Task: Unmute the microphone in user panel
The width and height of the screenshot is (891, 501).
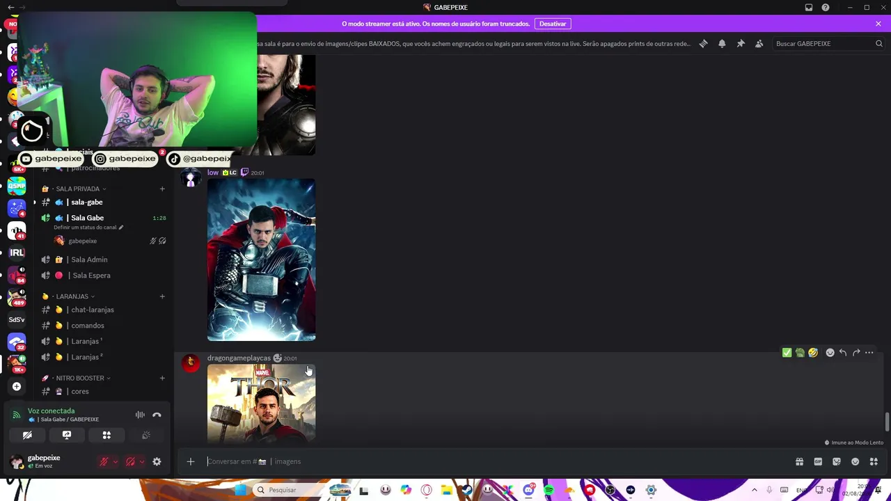Action: (104, 461)
